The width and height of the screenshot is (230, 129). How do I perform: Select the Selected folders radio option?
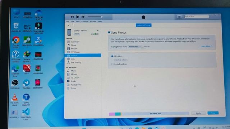[120, 60]
